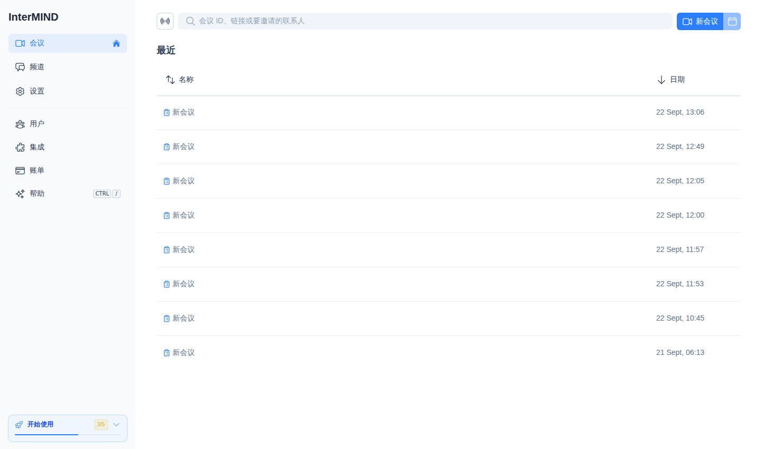Screen dimensions: 762x449
Task: Click the rocket icon in 开始使用 card
Action: click(x=19, y=425)
